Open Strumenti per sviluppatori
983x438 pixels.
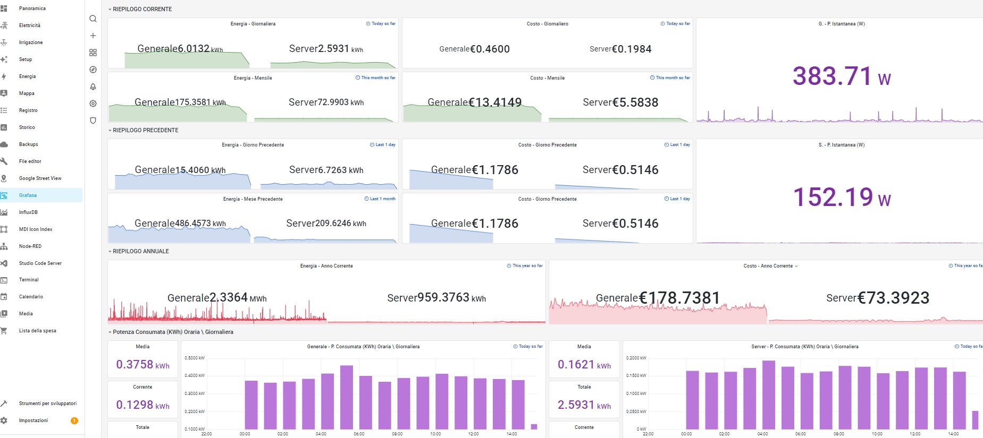[x=47, y=403]
